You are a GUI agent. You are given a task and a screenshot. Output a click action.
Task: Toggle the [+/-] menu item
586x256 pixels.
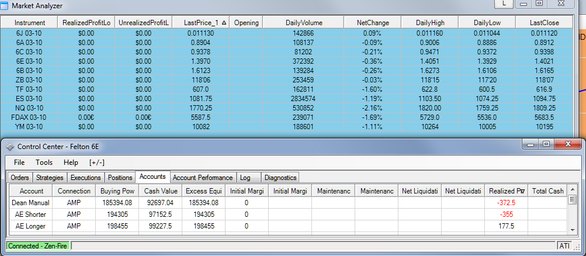pos(96,162)
